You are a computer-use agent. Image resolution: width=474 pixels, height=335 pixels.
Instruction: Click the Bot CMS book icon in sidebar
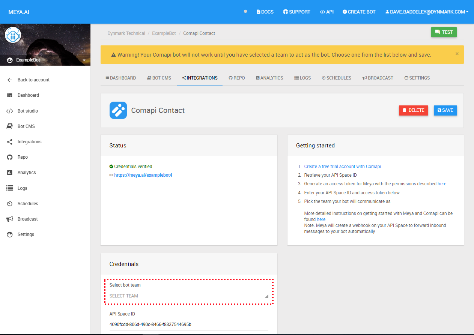pyautogui.click(x=10, y=126)
